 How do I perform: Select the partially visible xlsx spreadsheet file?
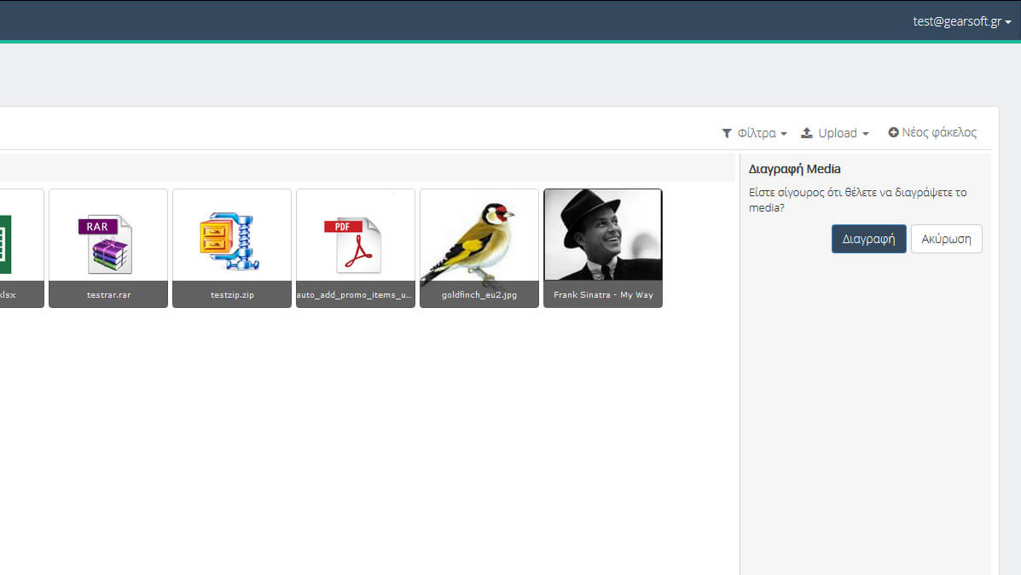coord(21,248)
